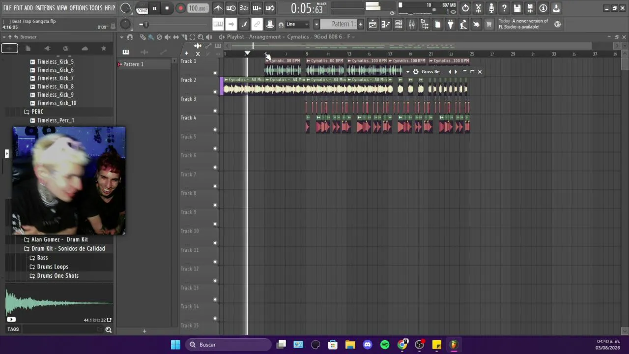Select Pattern 1 in the picker list
629x354 pixels.
click(145, 64)
